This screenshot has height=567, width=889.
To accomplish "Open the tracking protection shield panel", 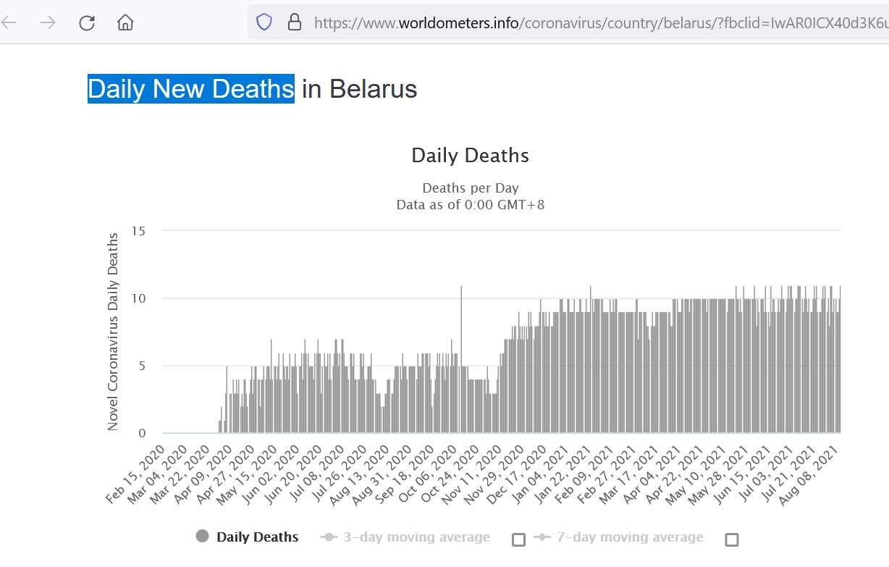I will [264, 22].
